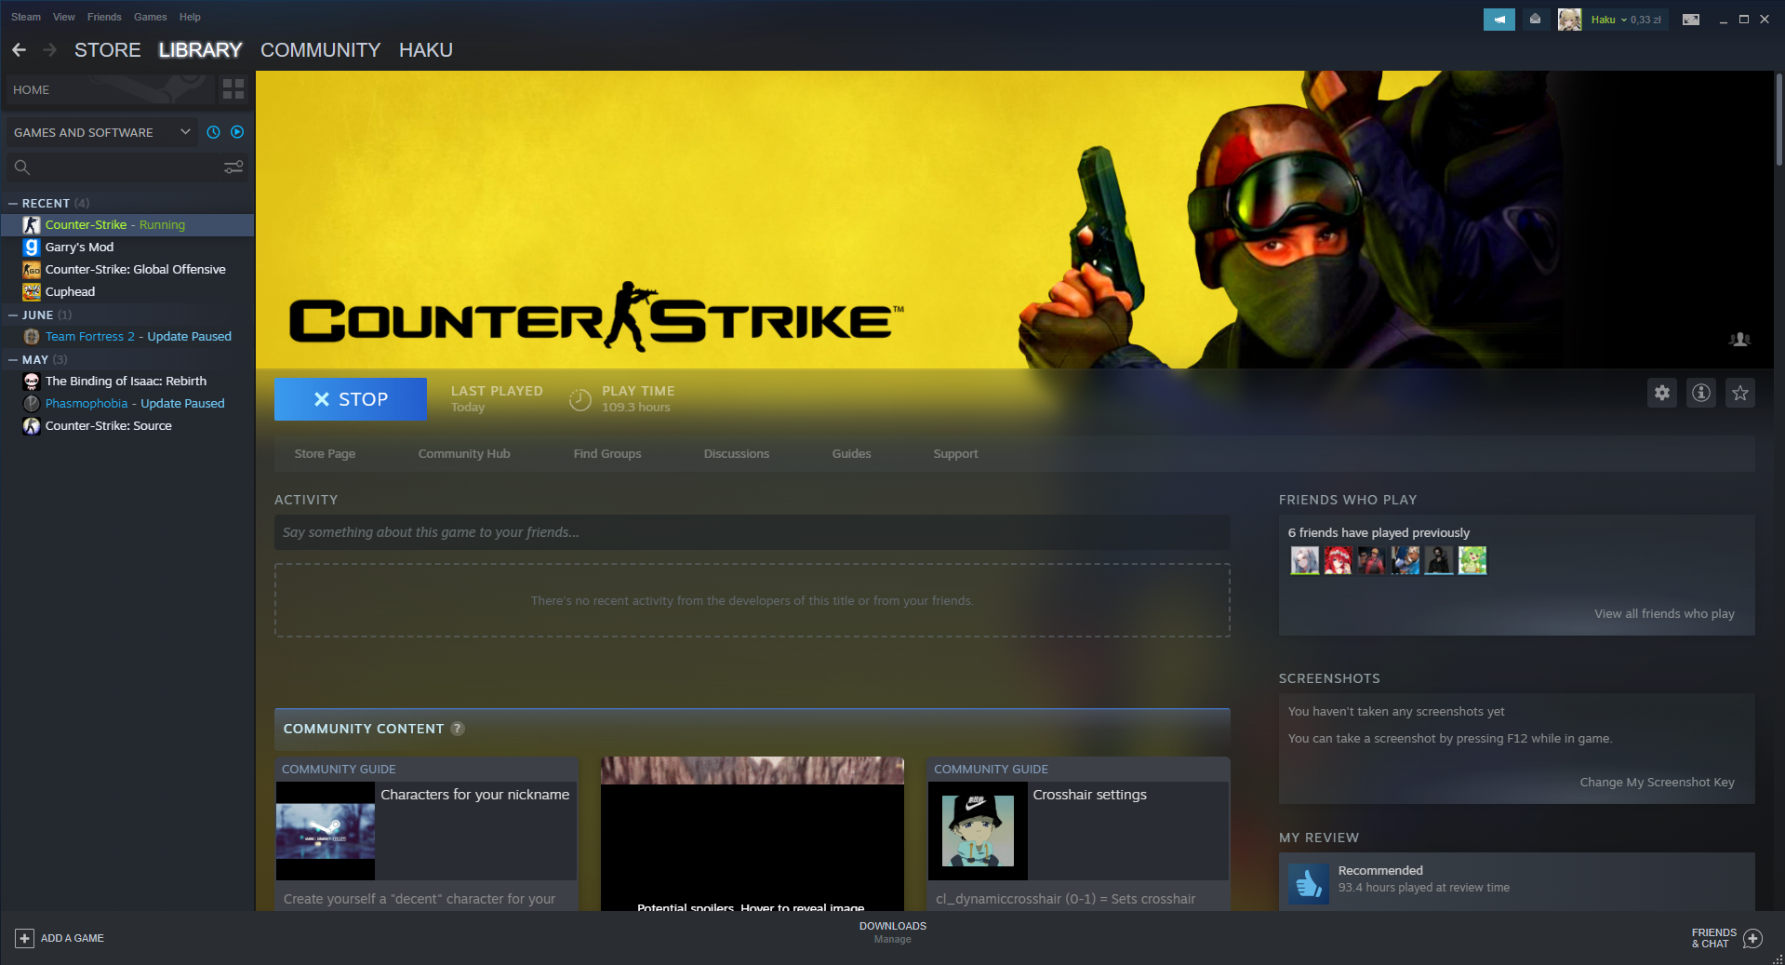Select Team Fortress 2 entry
The width and height of the screenshot is (1785, 965).
pyautogui.click(x=127, y=337)
